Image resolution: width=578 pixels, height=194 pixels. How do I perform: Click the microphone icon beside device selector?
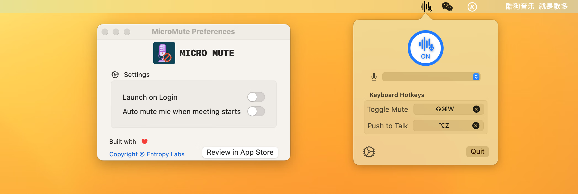point(374,77)
